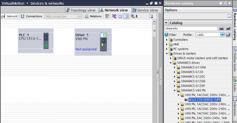The width and height of the screenshot is (237, 123).
Task: Click the VirtualMotion breadcrumb
Action: pyautogui.click(x=13, y=3)
